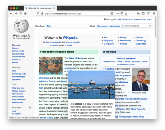The image size is (165, 130).
Task: Open the language settings gear icon
Action: click(30, 107)
